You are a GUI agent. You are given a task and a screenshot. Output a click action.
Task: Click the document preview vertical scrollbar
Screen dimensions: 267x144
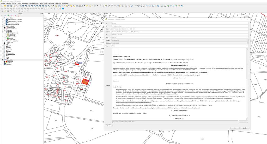247,84
